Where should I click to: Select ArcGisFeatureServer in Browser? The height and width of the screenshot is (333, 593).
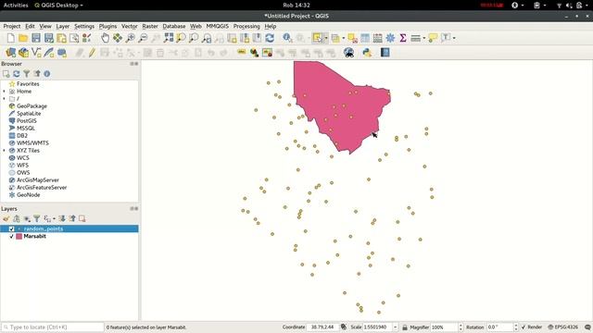pos(42,188)
